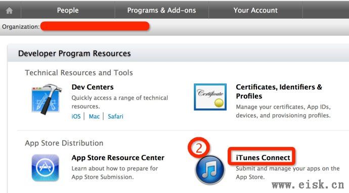Image resolution: width=349 pixels, height=193 pixels.
Task: Select the Your Account tab
Action: click(x=255, y=10)
